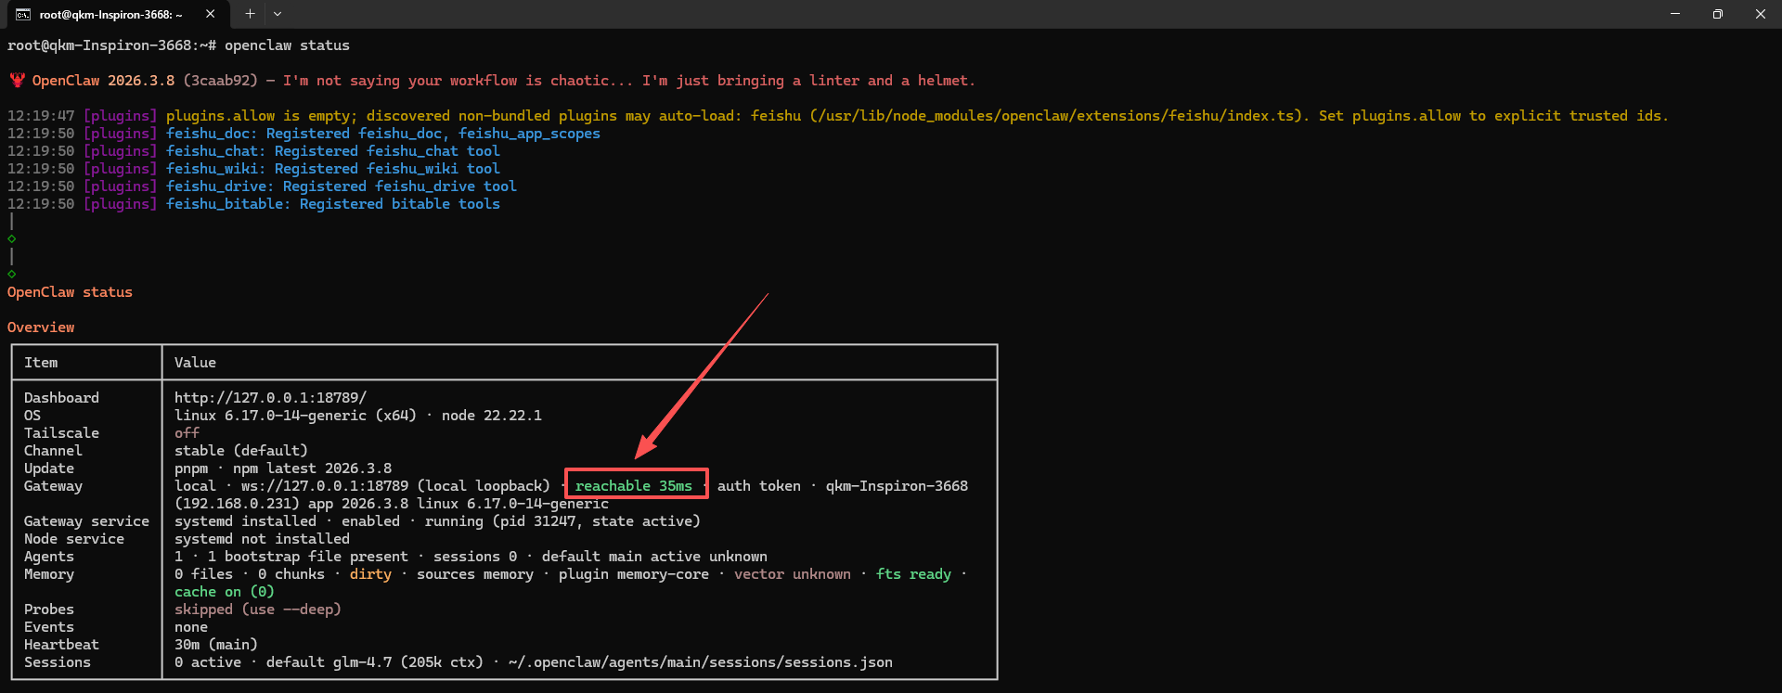The height and width of the screenshot is (693, 1782).
Task: Click the 'cache on (0)' status
Action: [x=225, y=592]
